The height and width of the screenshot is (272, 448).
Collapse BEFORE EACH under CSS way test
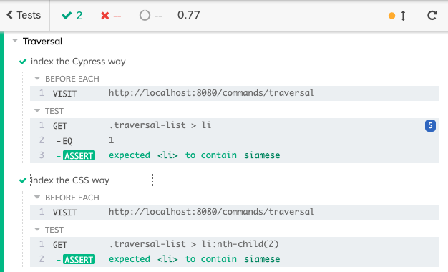click(x=37, y=197)
